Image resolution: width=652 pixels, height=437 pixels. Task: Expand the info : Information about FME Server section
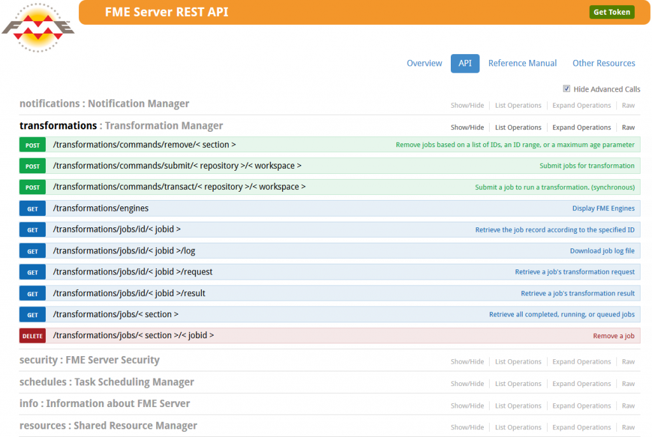[x=105, y=404]
